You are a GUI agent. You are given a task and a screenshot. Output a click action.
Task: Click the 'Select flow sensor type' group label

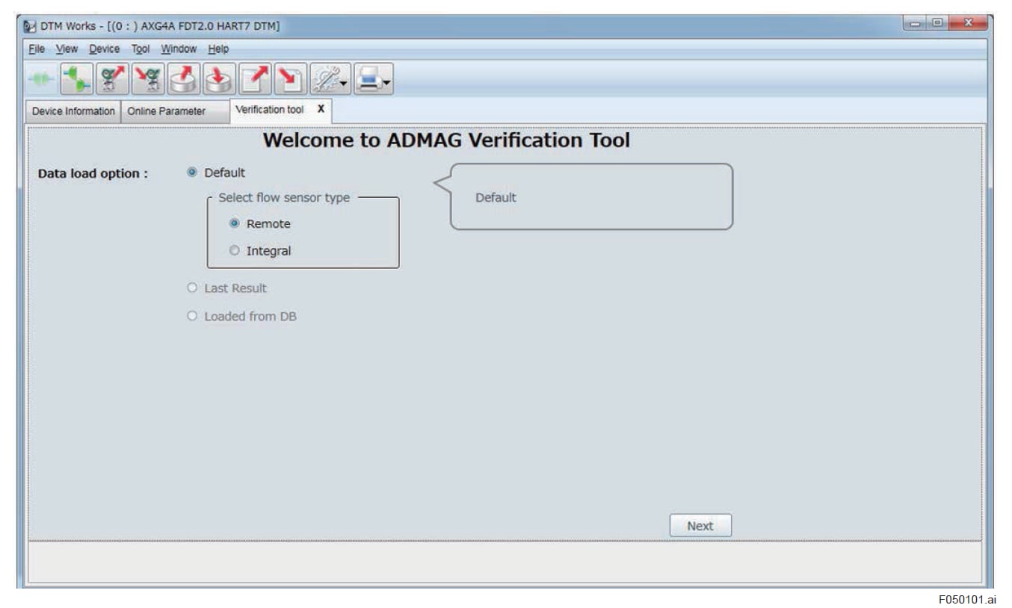pyautogui.click(x=284, y=198)
